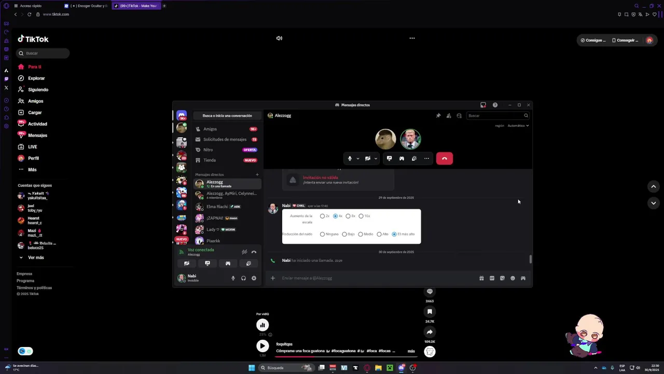Open foquitqss profile name on video

coord(284,344)
